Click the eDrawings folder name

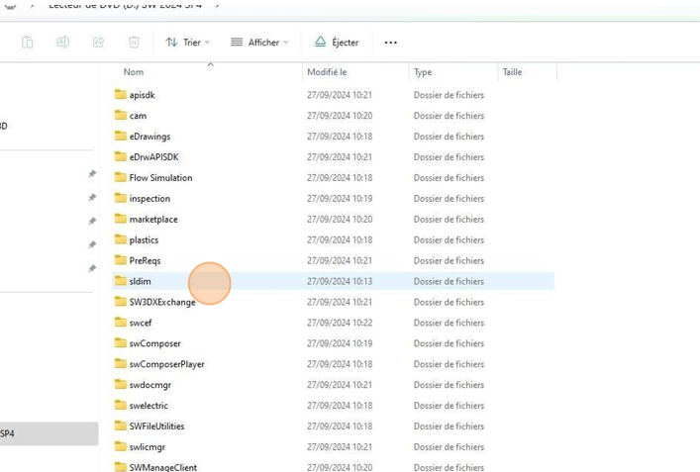pos(150,137)
